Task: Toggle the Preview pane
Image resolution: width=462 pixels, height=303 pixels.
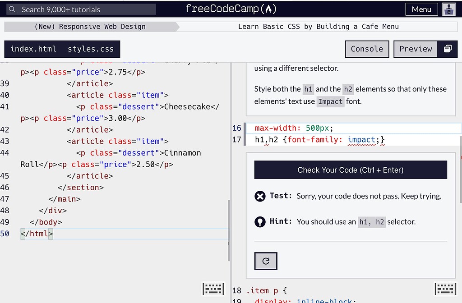Action: 415,49
